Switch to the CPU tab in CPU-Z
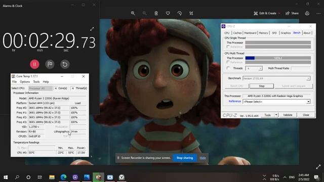The height and width of the screenshot is (182, 324). (227, 33)
